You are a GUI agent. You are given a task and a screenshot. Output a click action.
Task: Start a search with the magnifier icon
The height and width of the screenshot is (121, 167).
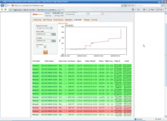tap(163, 5)
